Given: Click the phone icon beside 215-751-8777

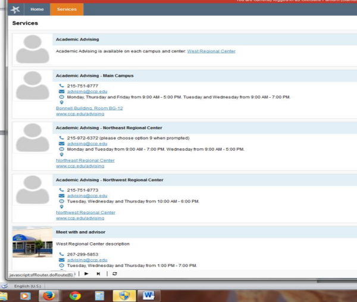Looking at the screenshot, I should [x=61, y=86].
